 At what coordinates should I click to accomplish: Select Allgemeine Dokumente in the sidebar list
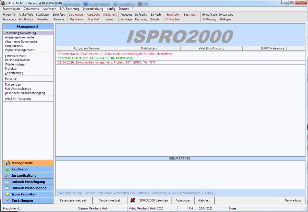21,42
